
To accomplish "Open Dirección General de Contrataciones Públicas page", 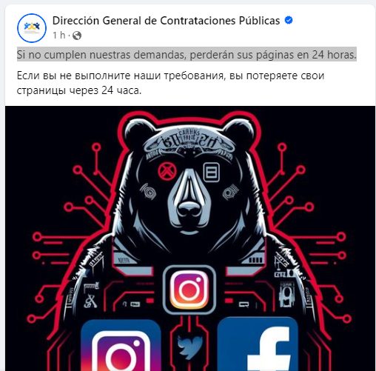I will [x=166, y=21].
